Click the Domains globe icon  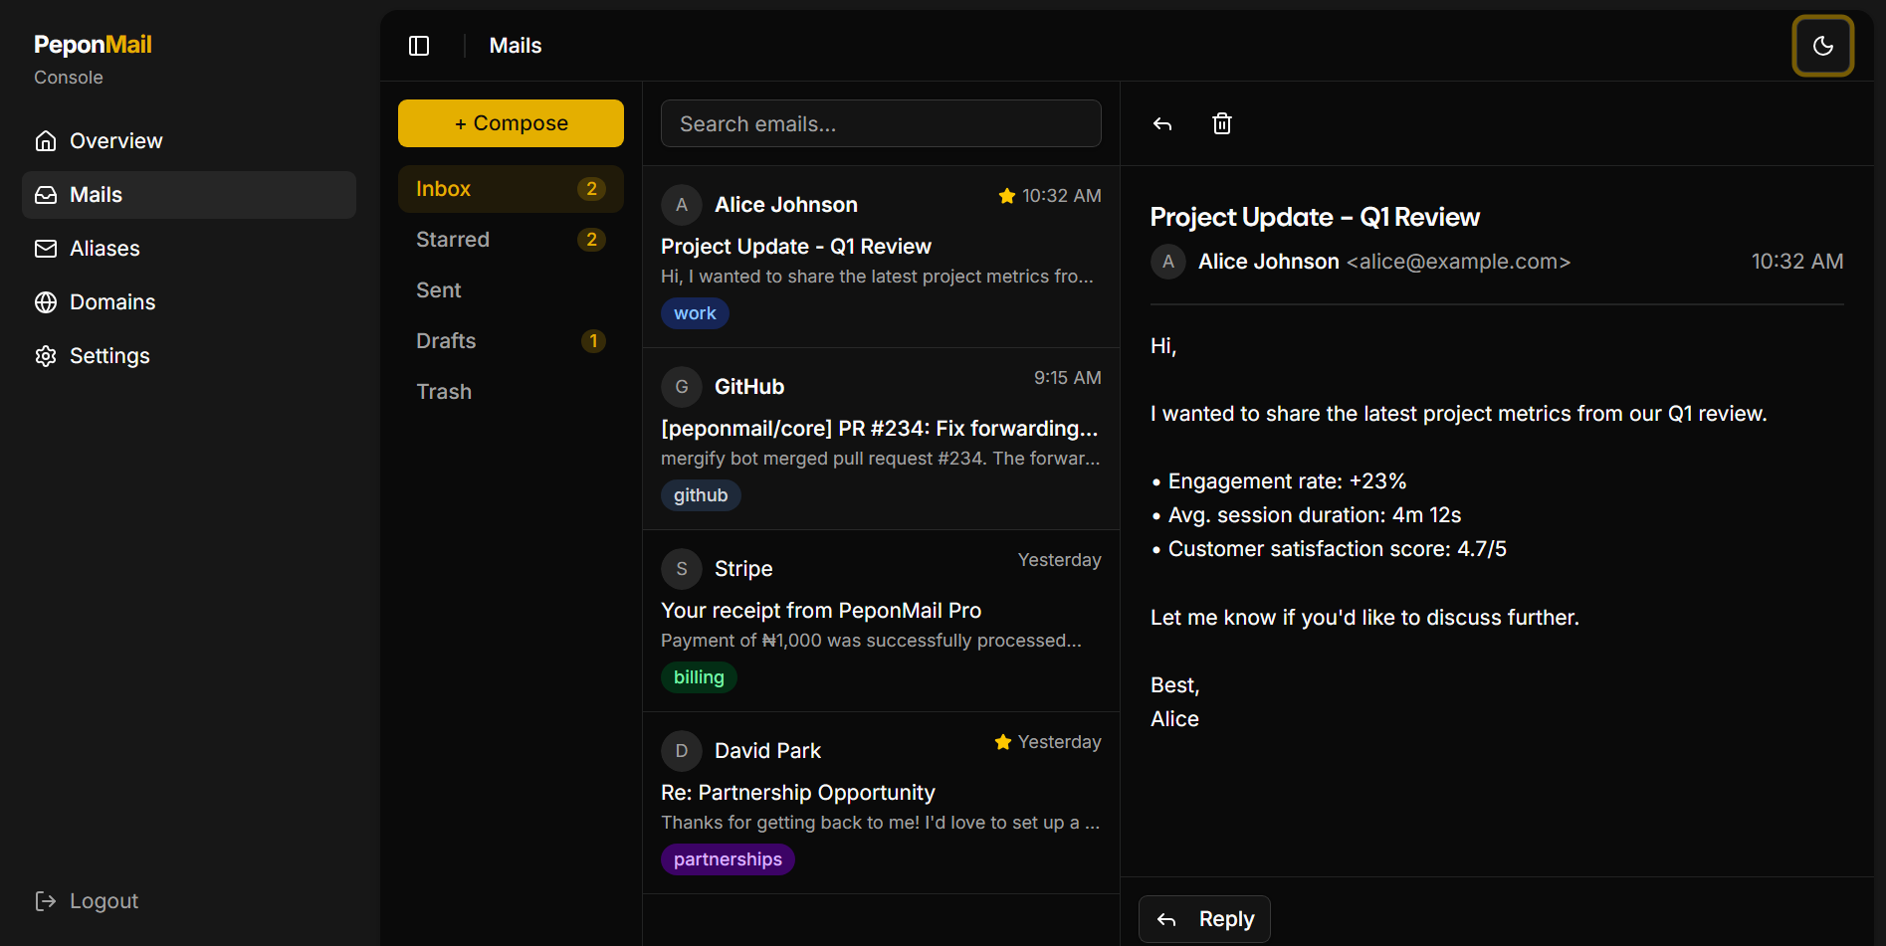tap(46, 301)
